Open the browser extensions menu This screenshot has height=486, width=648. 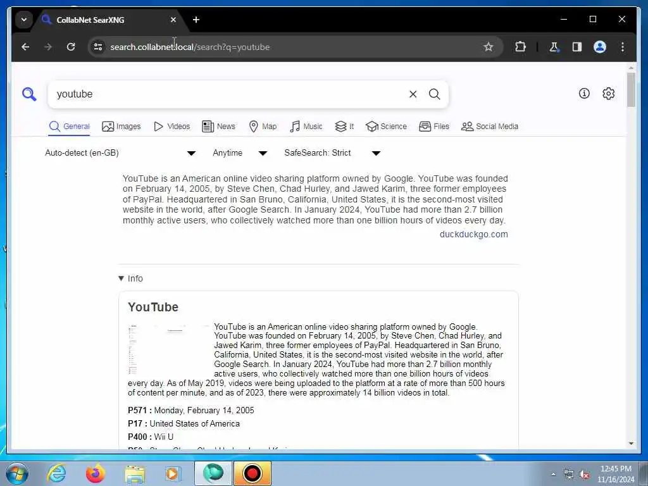point(520,47)
